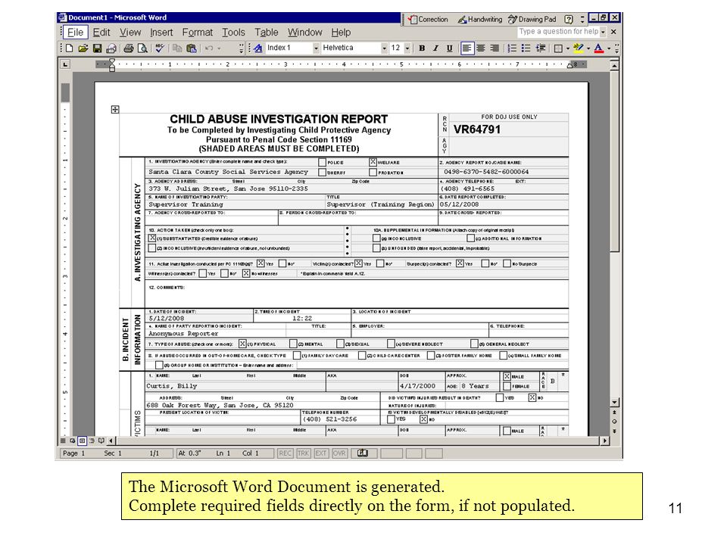Click the Decrease Indent icon

tap(541, 48)
